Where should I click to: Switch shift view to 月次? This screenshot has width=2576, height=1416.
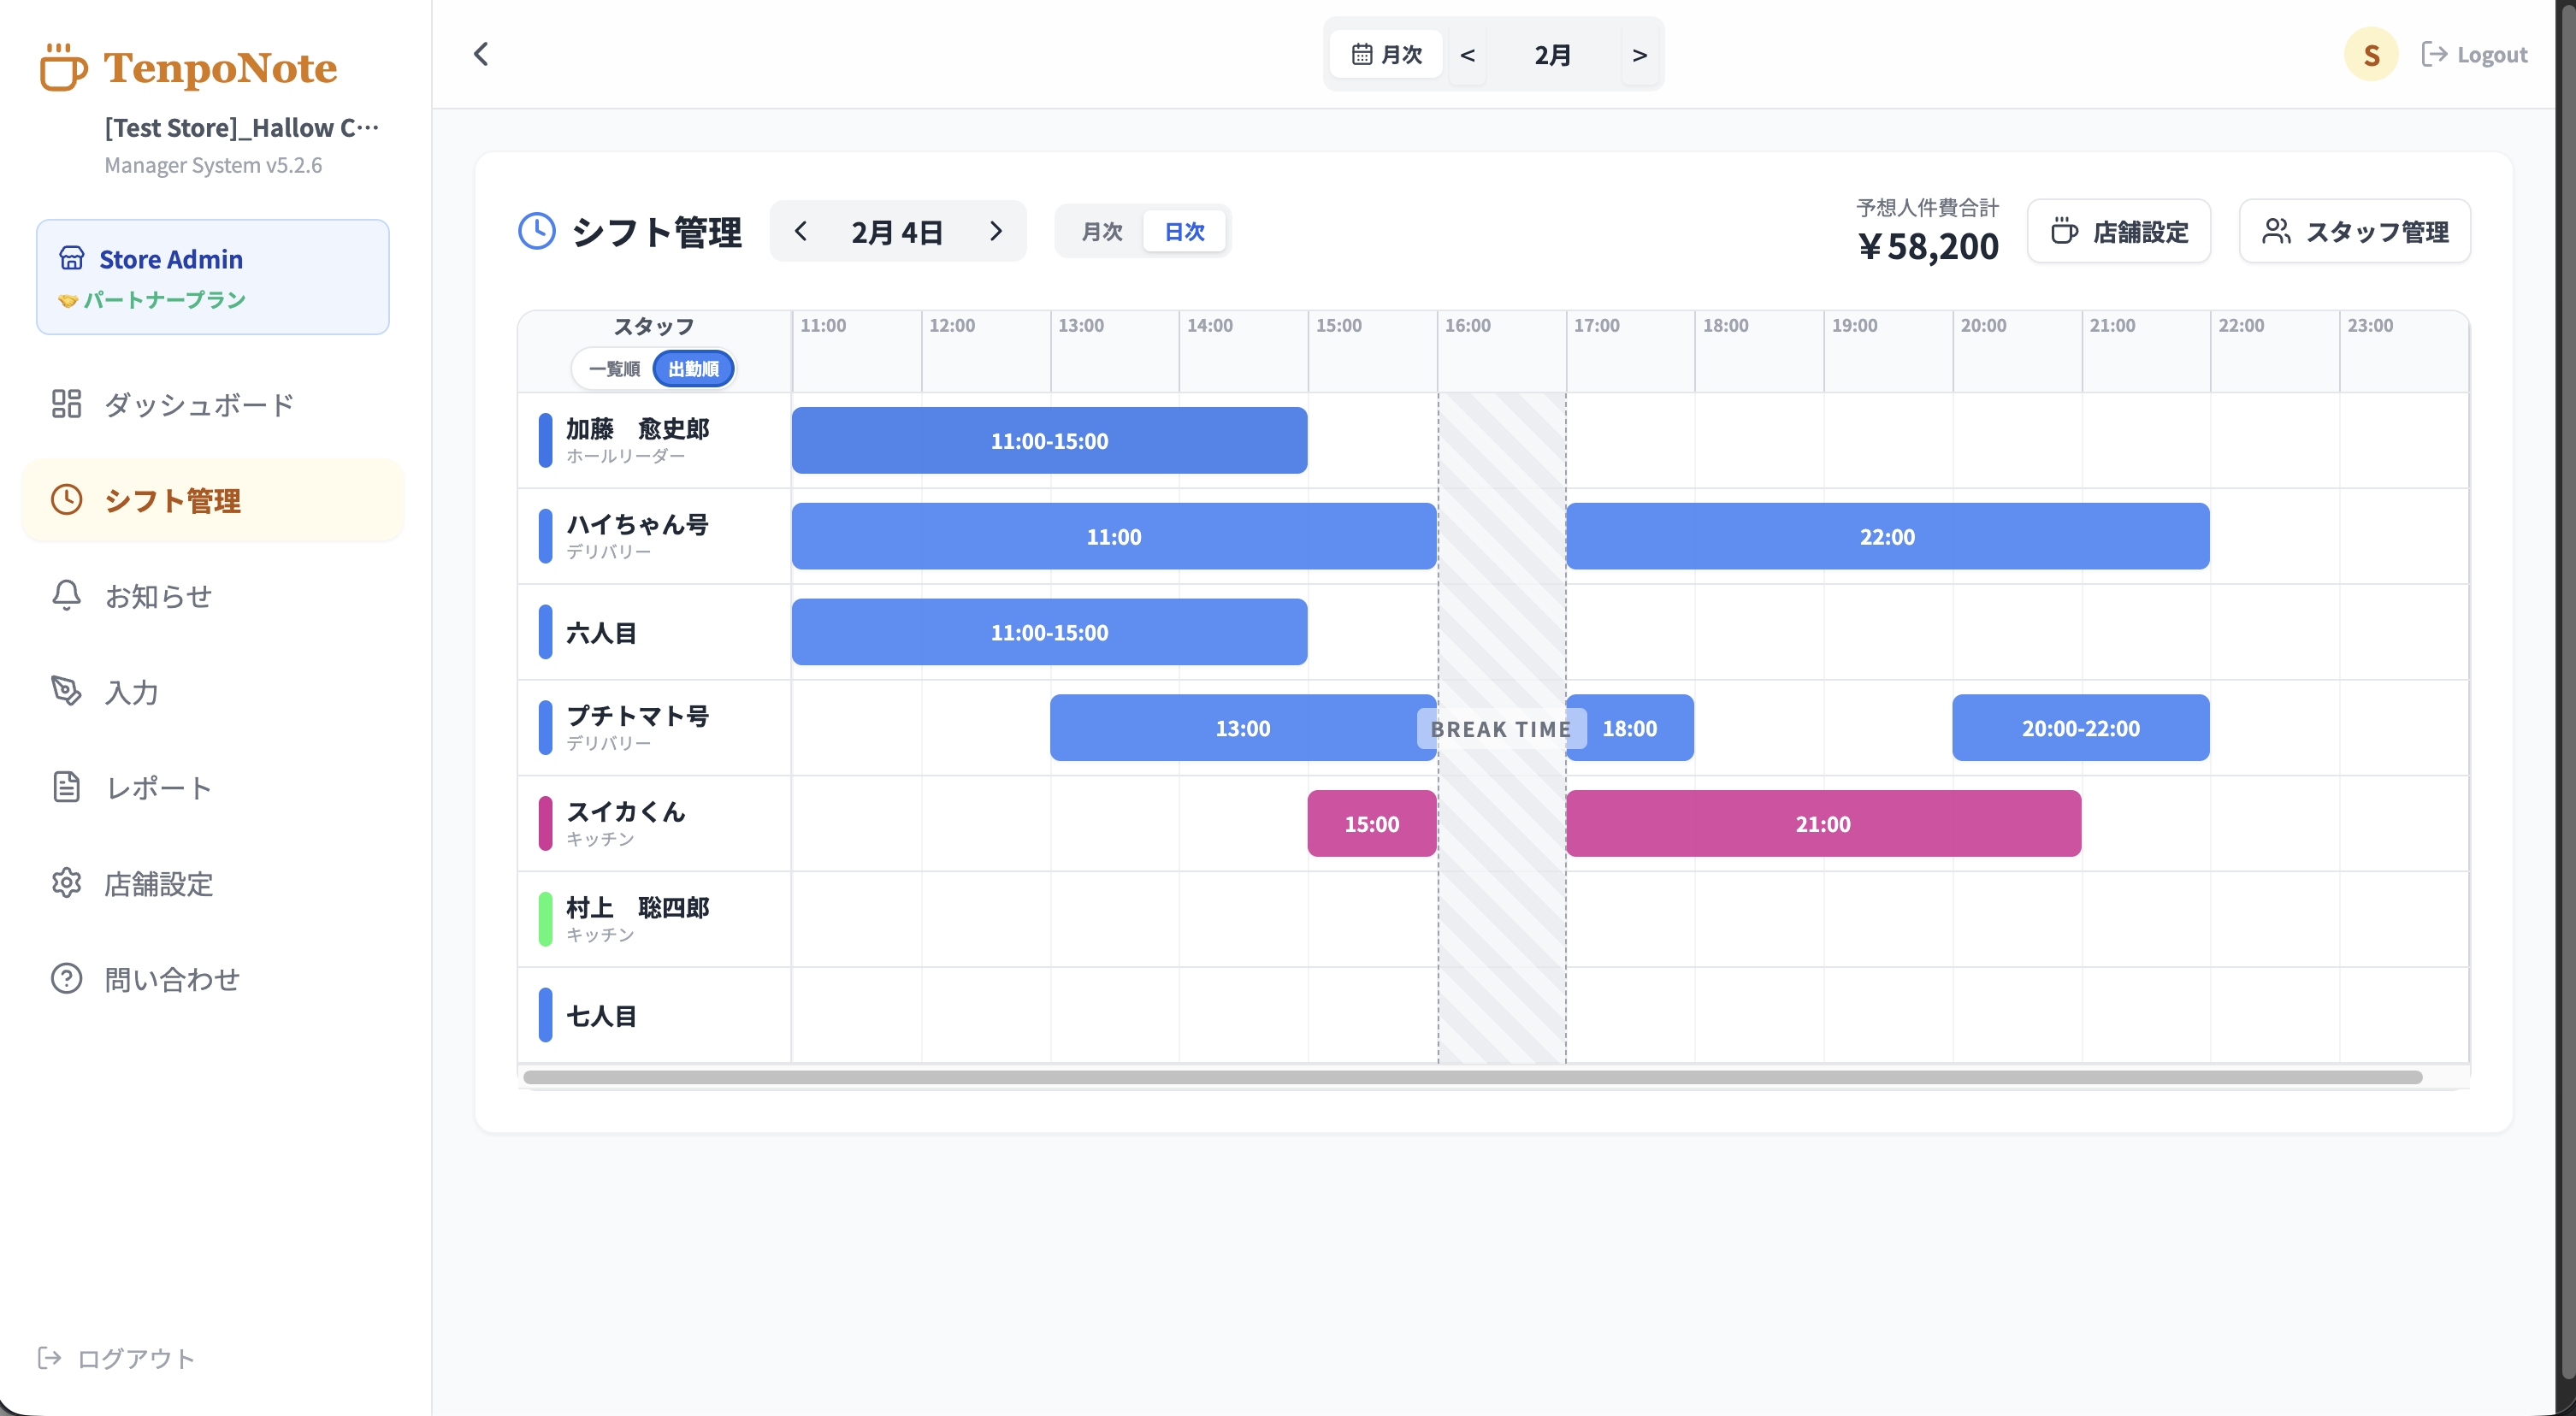pos(1102,231)
